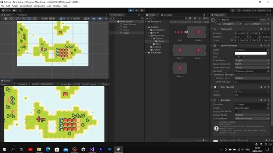273x153 pixels.
Task: Open the Tiles folder in Project tree
Action: tap(158, 44)
